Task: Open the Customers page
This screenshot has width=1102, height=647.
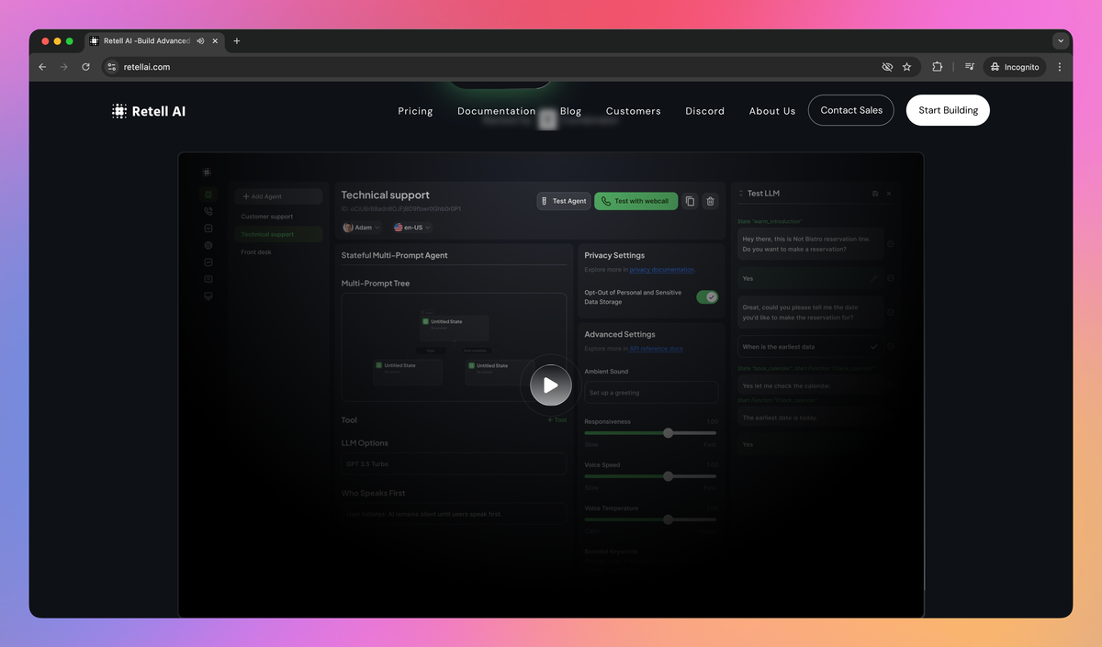Action: (633, 111)
